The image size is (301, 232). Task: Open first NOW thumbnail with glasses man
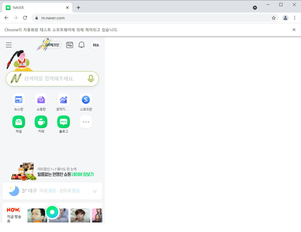tap(37, 215)
